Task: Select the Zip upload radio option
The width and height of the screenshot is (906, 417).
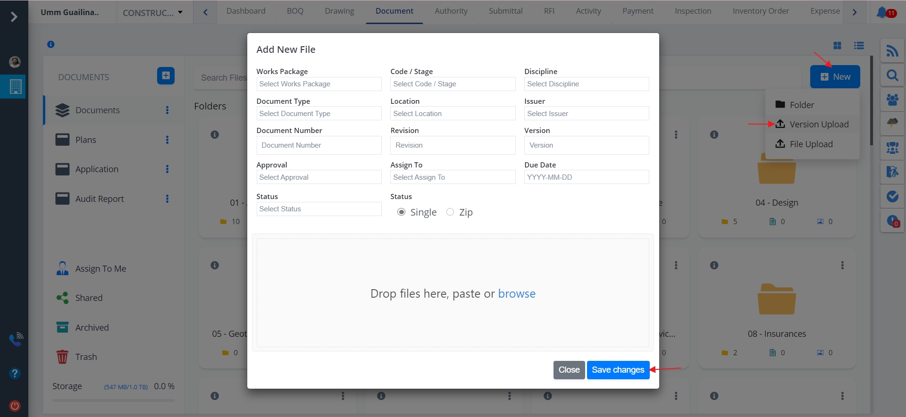Action: click(450, 212)
